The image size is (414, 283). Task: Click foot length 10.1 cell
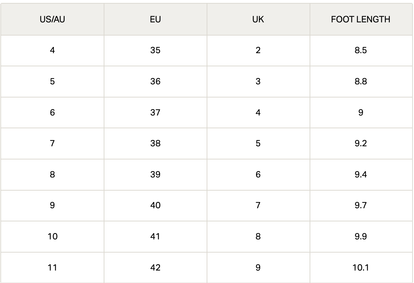(x=361, y=268)
